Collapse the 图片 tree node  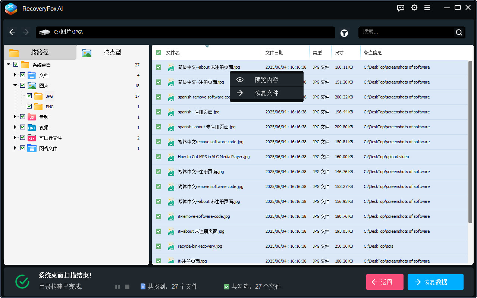tap(15, 85)
